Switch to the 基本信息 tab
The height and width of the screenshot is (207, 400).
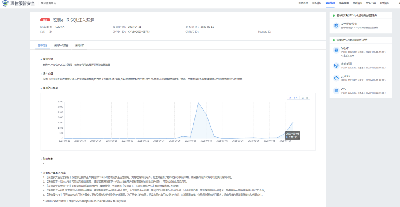click(x=43, y=45)
